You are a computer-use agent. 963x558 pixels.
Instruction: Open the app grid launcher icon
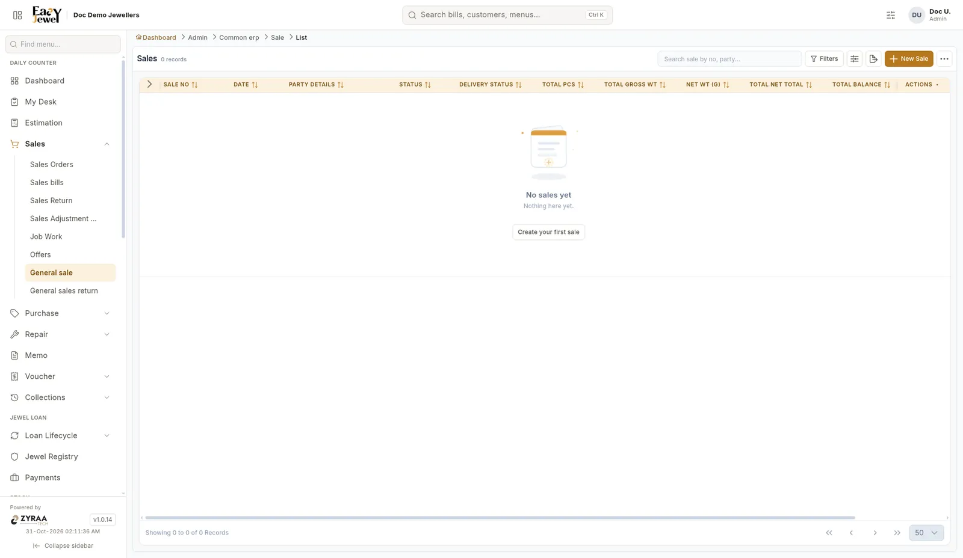coord(17,15)
